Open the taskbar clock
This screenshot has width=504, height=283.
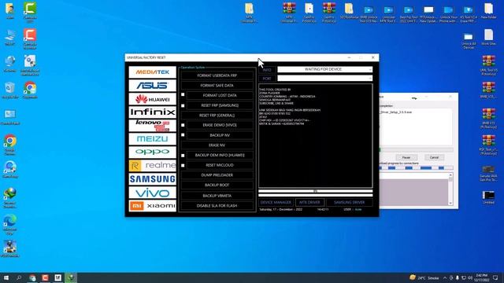pos(481,277)
